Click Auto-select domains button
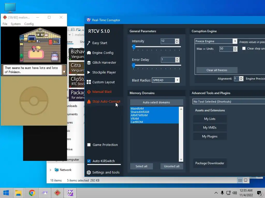The width and height of the screenshot is (265, 198). pyautogui.click(x=157, y=102)
